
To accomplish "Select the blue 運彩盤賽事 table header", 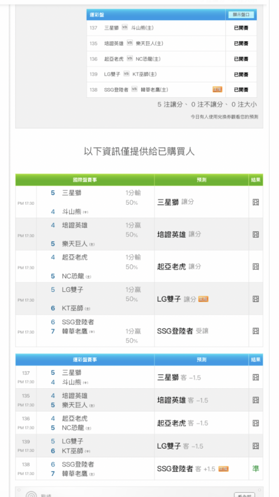I will point(85,360).
